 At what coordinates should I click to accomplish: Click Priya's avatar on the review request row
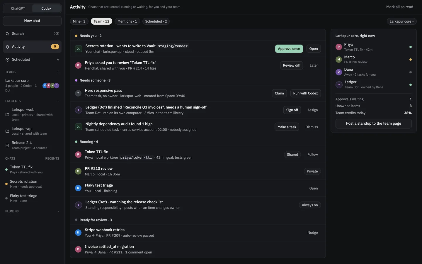pyautogui.click(x=78, y=65)
